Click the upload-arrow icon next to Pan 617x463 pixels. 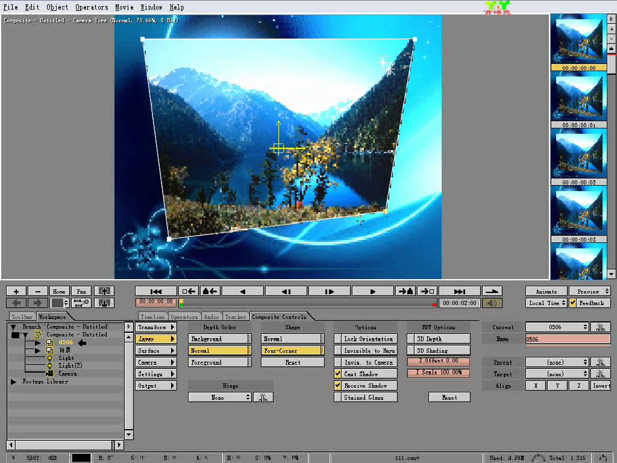104,291
